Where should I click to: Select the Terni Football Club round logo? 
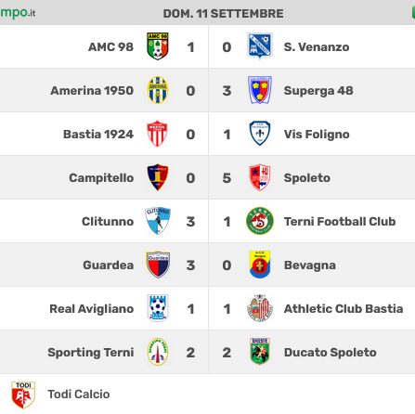tap(260, 221)
